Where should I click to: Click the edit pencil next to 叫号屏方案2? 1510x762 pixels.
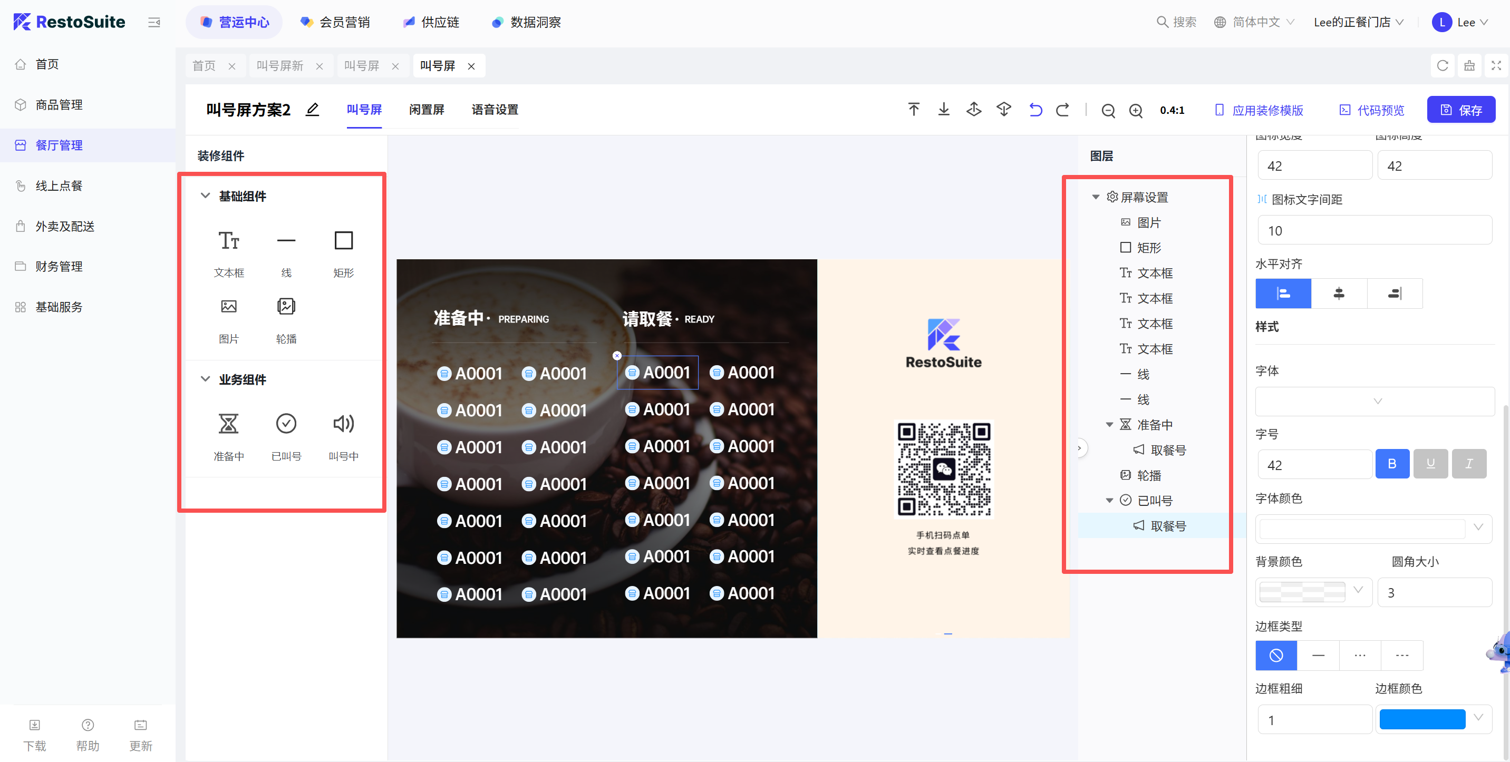click(x=313, y=110)
